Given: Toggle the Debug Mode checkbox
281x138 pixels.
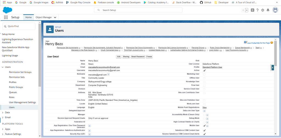Looking at the screenshot, I should coord(204,119).
